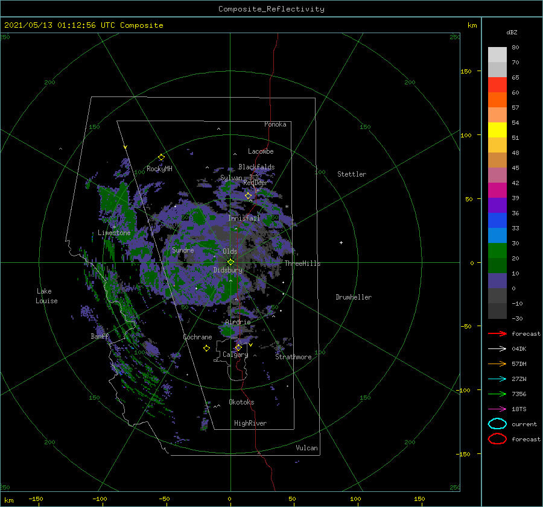
Task: Click the current legend label
Action: point(524,424)
